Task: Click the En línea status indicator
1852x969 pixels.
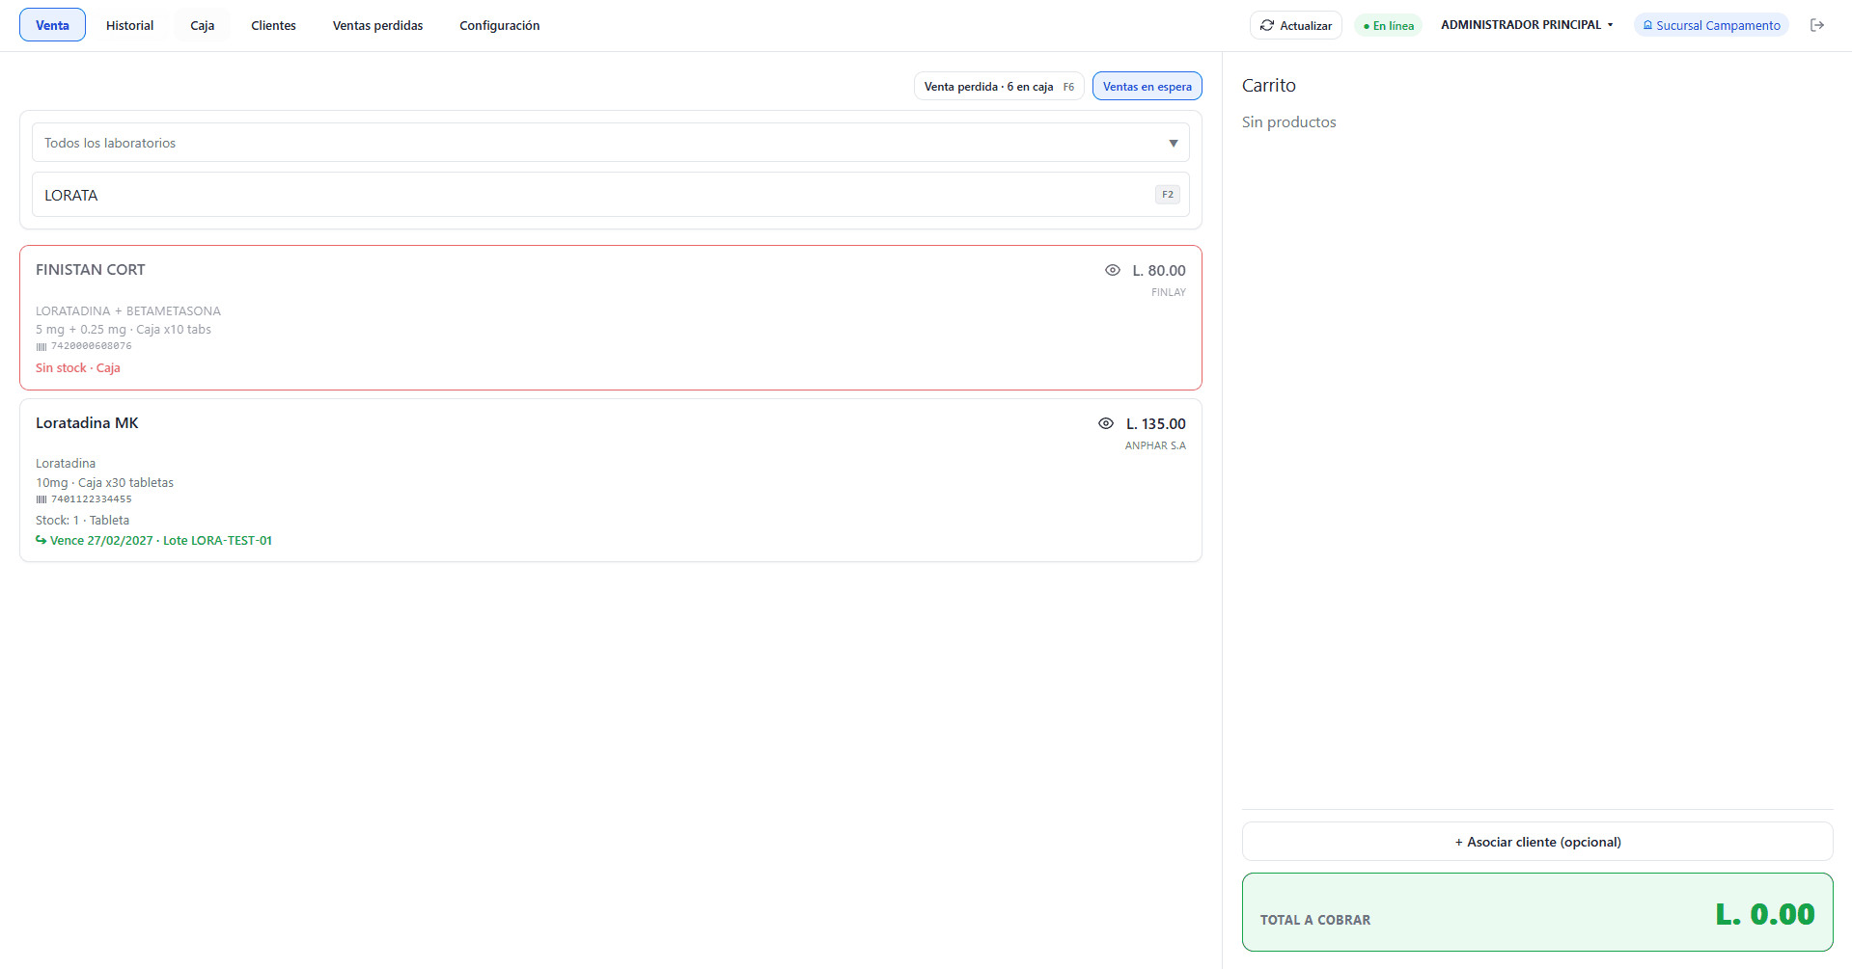Action: click(x=1389, y=26)
